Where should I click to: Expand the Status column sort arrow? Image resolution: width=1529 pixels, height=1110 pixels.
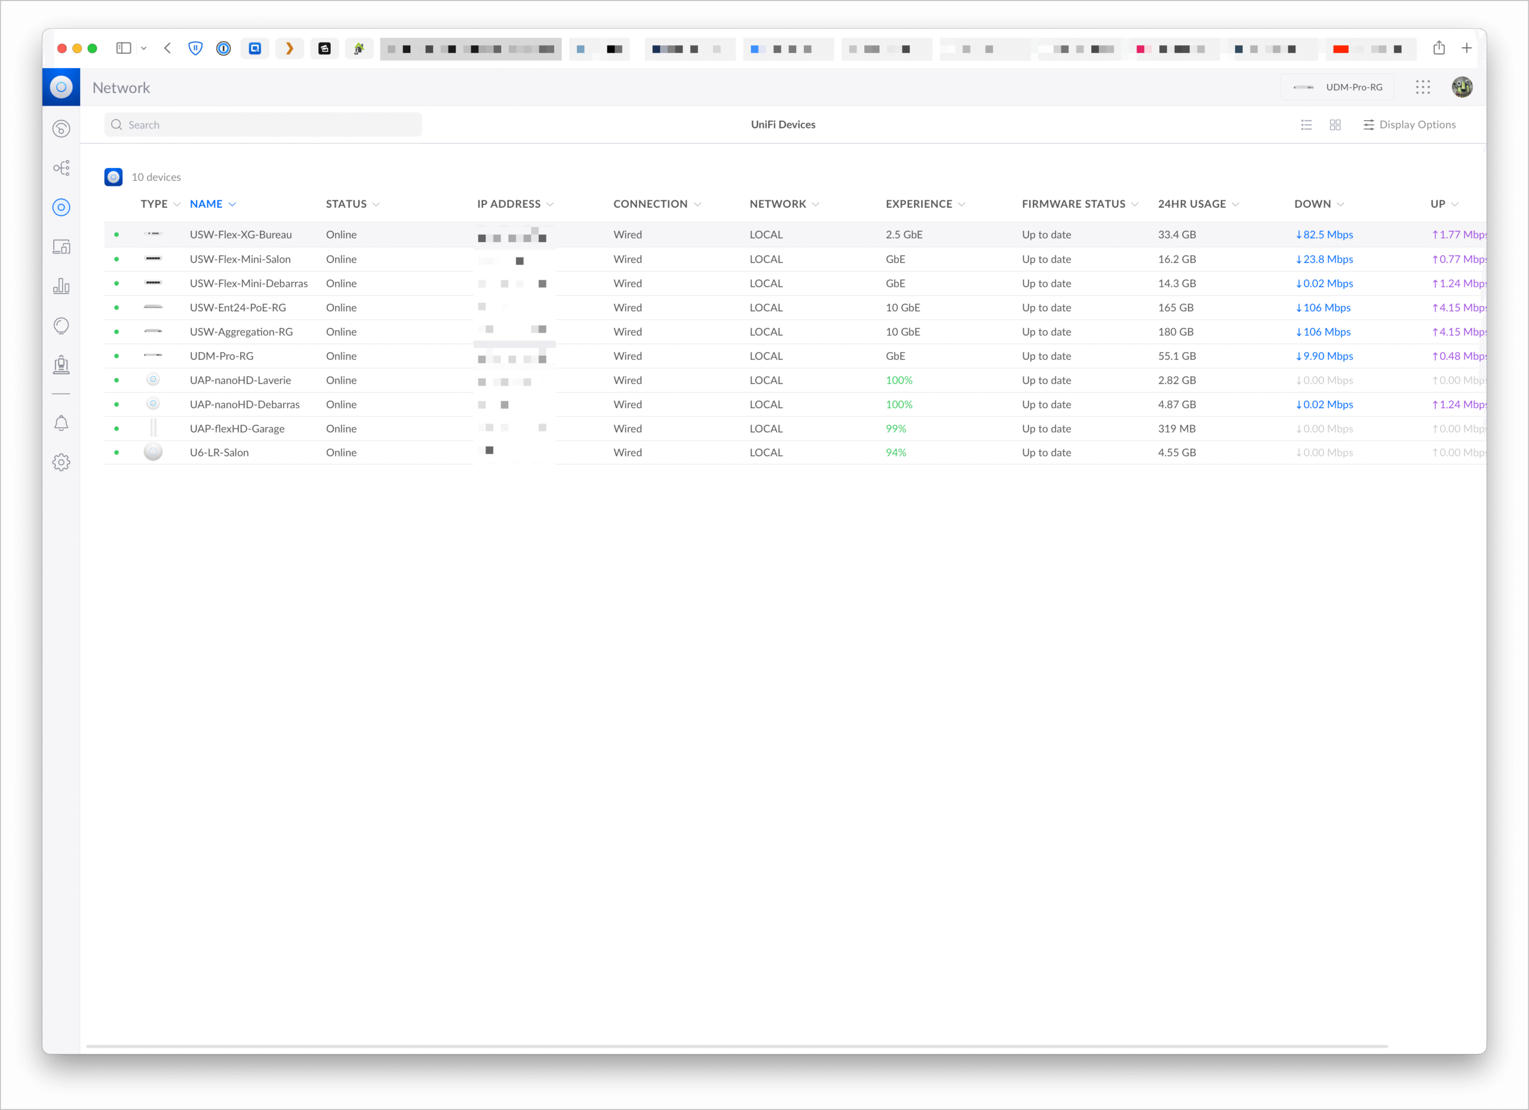pos(376,204)
